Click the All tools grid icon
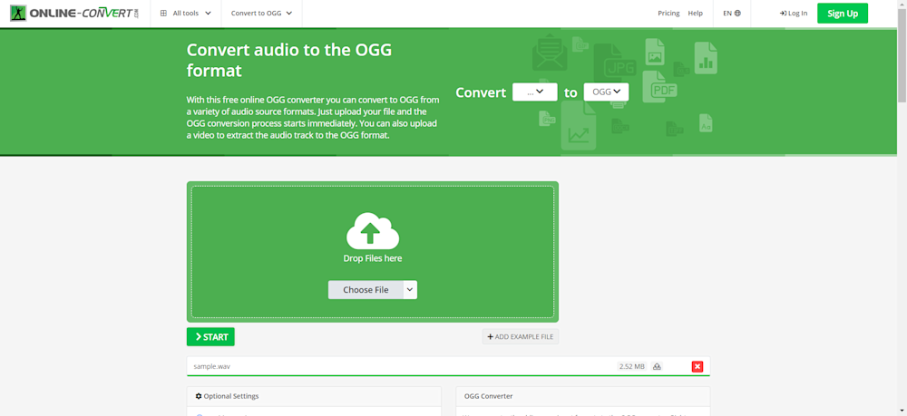This screenshot has height=416, width=907. pyautogui.click(x=163, y=14)
